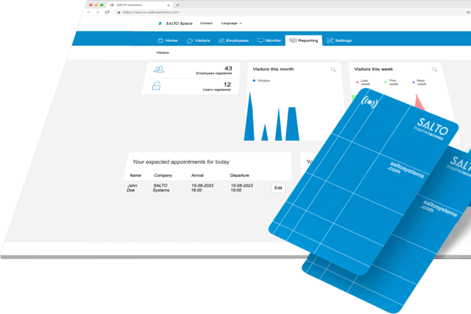Viewport: 471px width, 314px height.
Task: Bookmark page with star icon
Action: coord(468,12)
